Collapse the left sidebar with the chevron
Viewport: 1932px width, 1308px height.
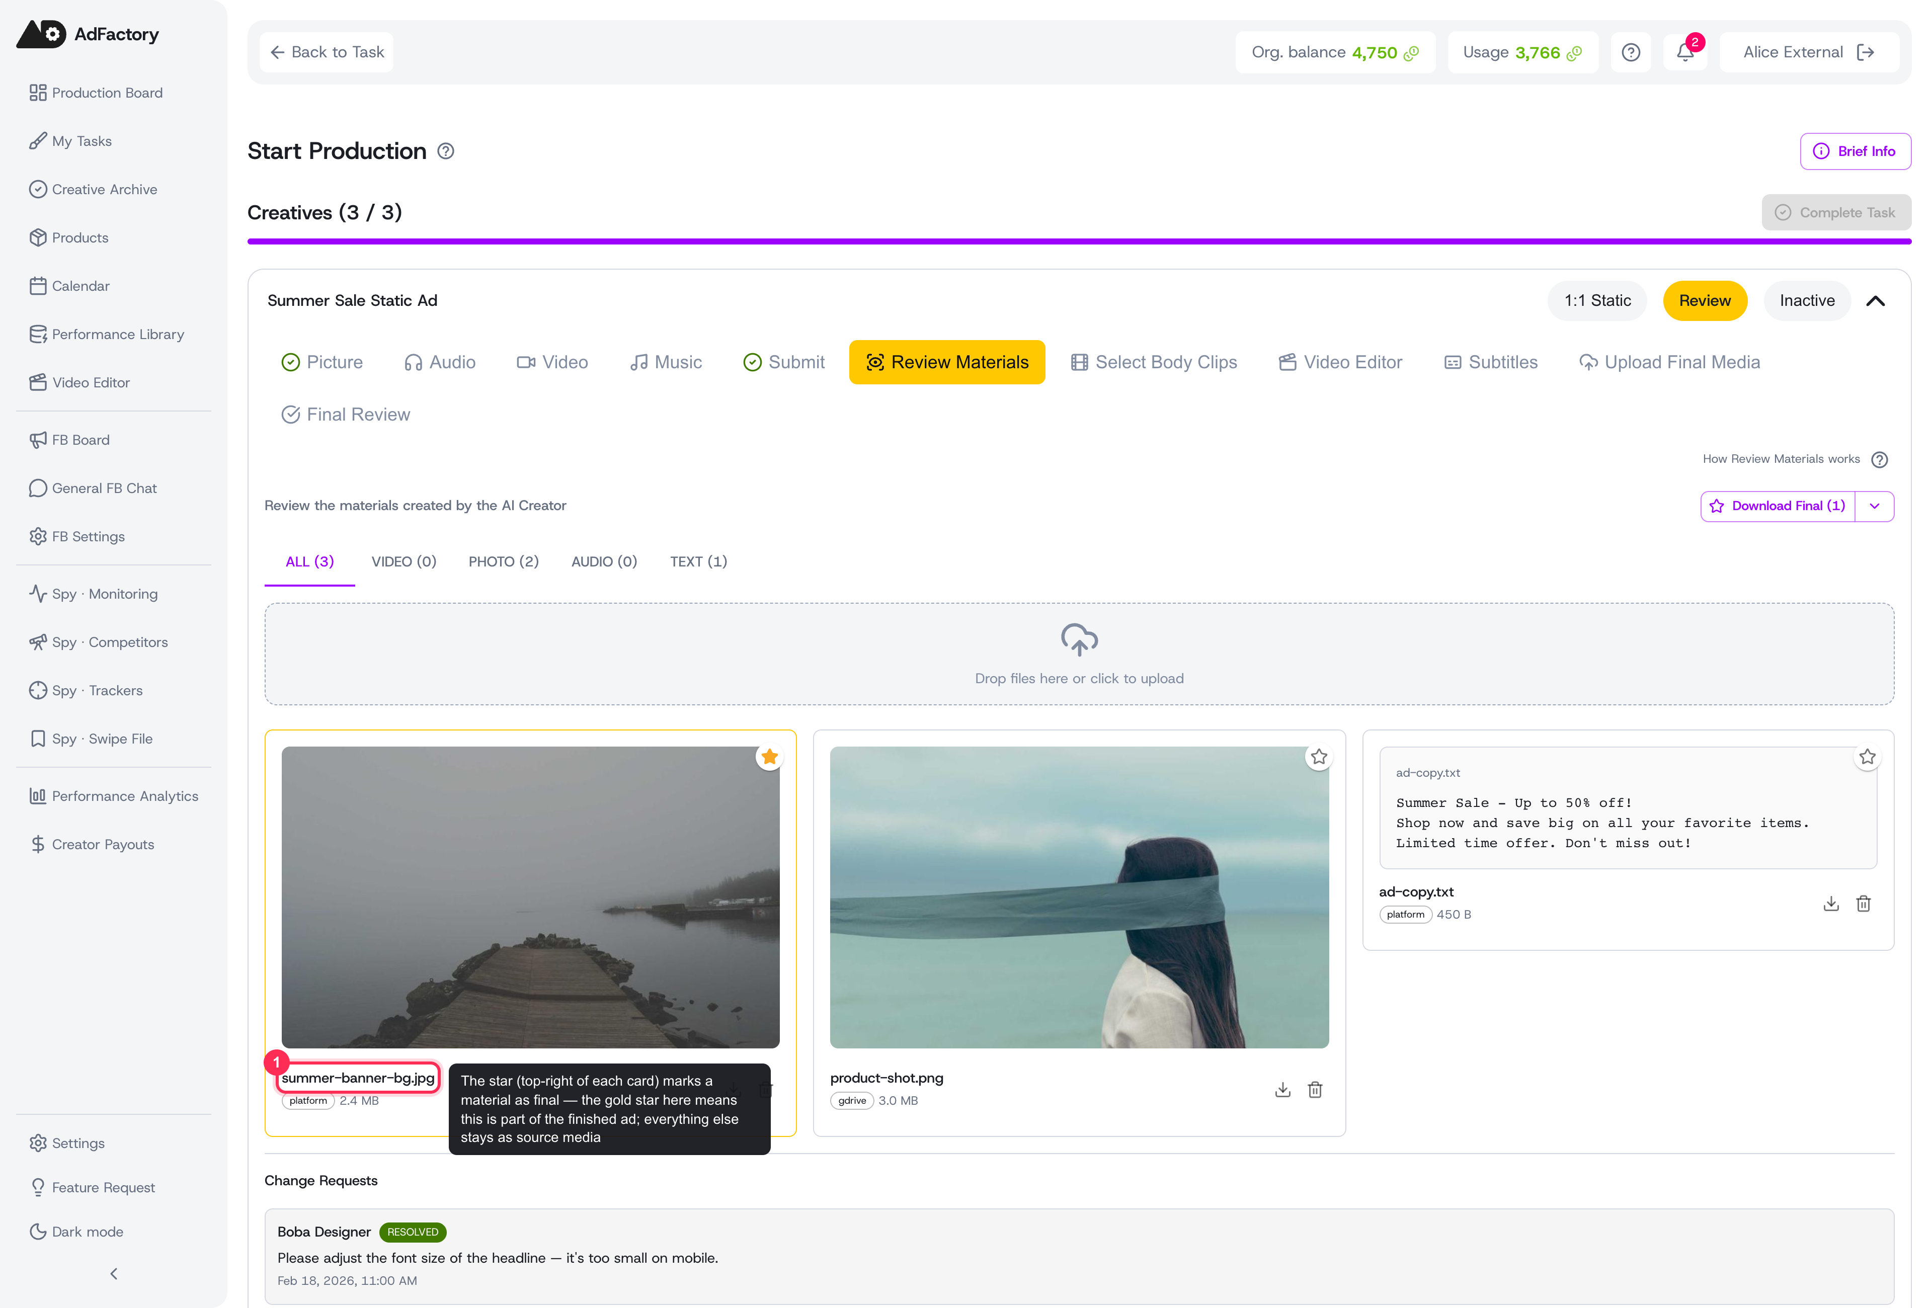[x=114, y=1274]
